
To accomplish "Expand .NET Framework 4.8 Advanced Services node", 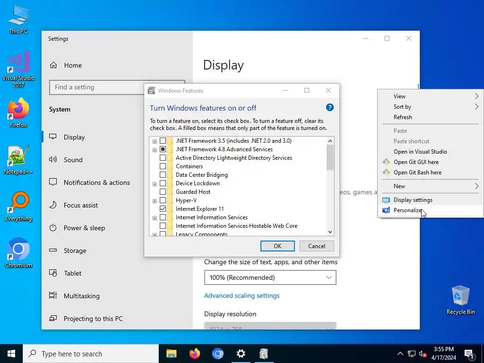I will pyautogui.click(x=155, y=150).
